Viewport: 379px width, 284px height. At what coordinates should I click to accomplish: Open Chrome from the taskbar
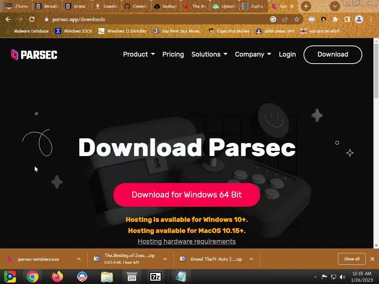[33, 277]
